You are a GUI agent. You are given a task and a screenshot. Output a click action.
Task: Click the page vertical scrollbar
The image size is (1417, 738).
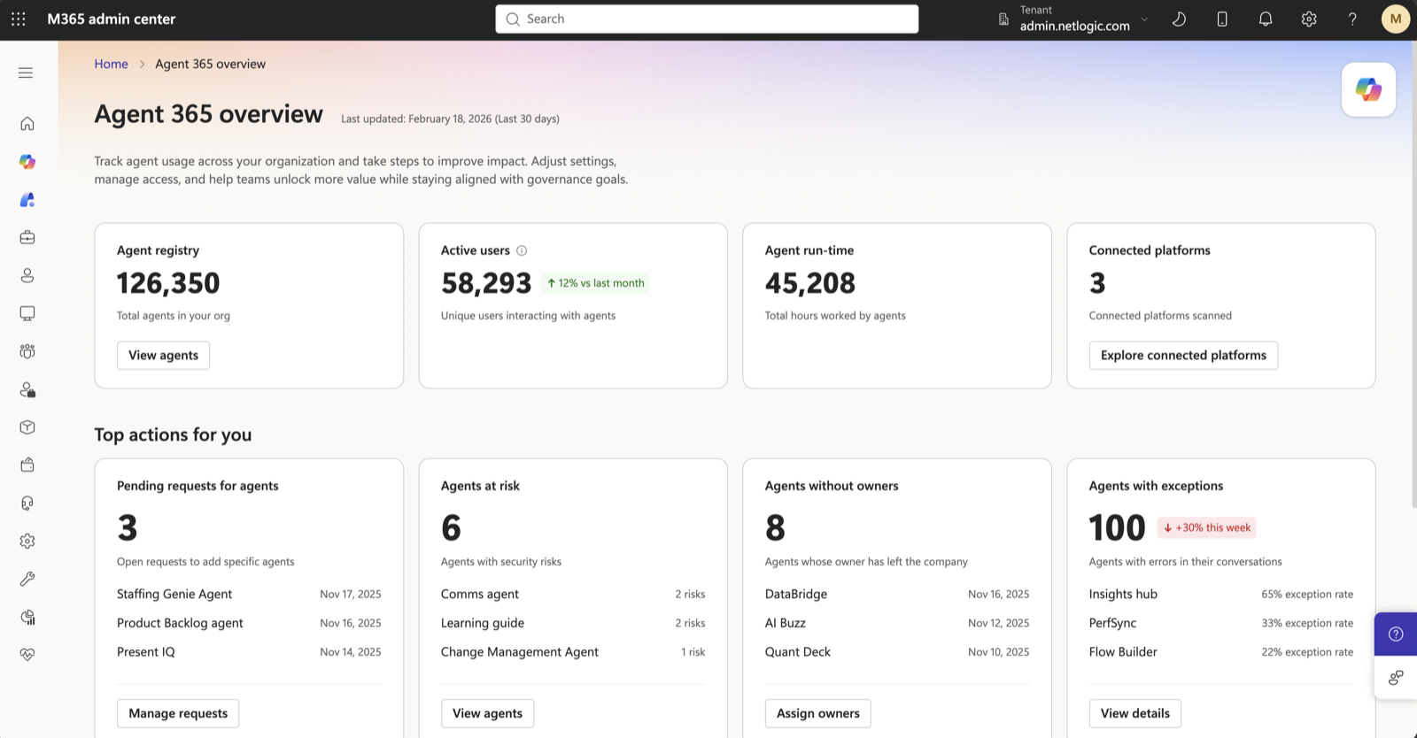1413,274
